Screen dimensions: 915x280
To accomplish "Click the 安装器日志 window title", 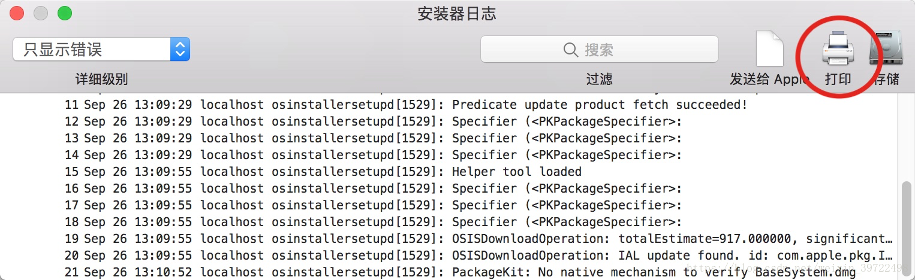I will pos(457,14).
